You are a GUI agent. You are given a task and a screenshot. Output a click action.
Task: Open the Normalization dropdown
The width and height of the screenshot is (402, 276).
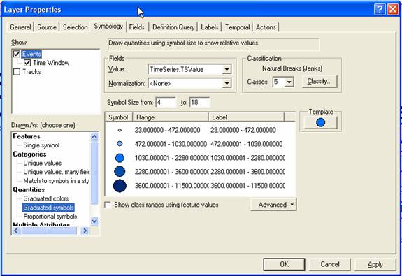tap(227, 83)
